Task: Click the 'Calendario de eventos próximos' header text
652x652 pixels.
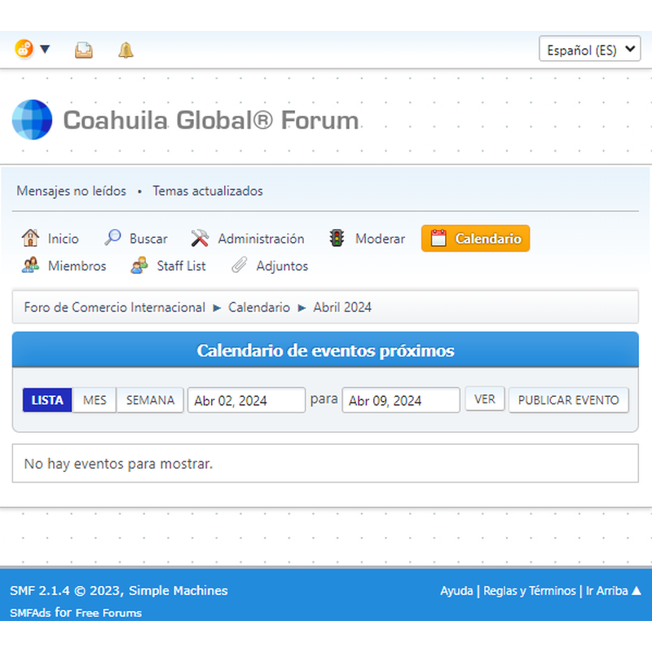Action: pos(325,350)
